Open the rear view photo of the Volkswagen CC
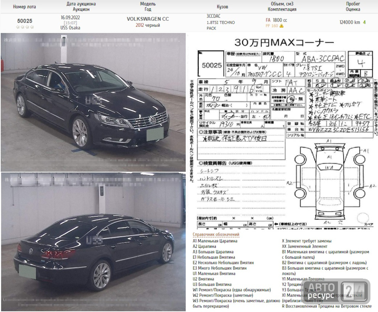This screenshot has width=378, height=312. (x=93, y=242)
